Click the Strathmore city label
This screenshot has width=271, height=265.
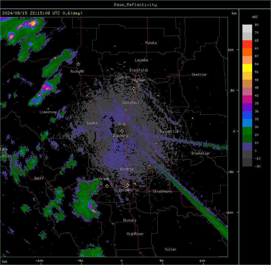point(162,191)
